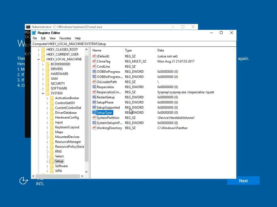Image resolution: width=277 pixels, height=207 pixels.
Task: Click the ControlSet001 folder icon
Action: coord(52,103)
